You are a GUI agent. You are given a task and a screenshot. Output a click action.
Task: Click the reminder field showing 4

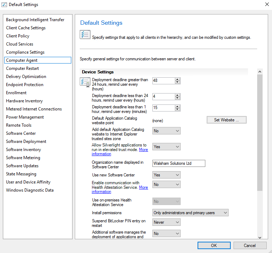164,97
